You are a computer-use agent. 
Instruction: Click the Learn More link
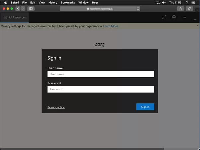110,26
